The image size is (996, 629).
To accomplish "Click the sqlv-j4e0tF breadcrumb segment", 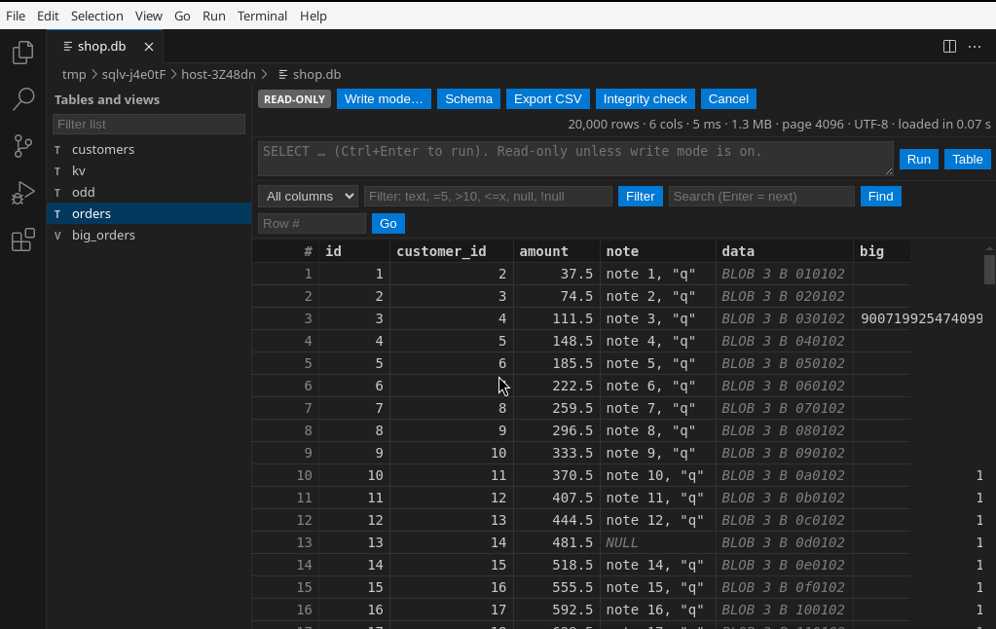I will coord(133,74).
